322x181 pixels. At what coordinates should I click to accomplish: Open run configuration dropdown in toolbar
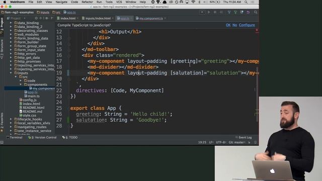click(202, 12)
